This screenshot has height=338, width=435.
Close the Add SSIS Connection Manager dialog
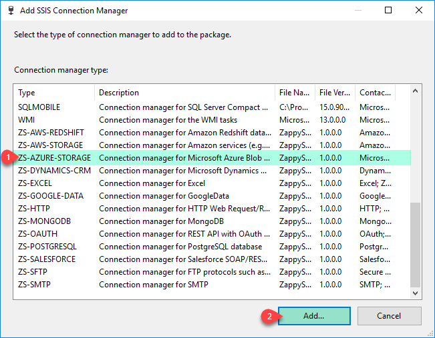[419, 10]
